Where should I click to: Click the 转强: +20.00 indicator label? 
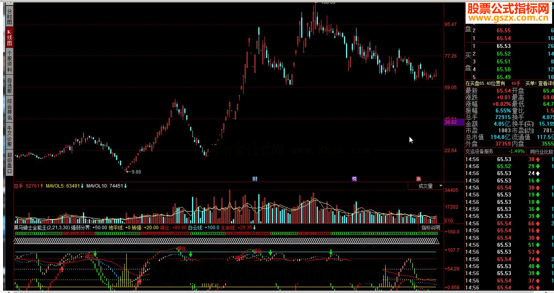tap(145, 227)
